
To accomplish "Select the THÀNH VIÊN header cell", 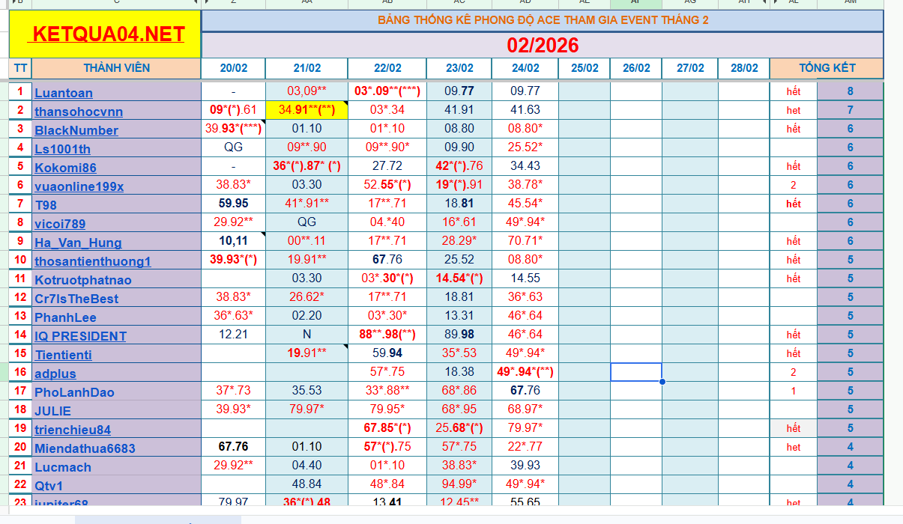I will point(116,68).
